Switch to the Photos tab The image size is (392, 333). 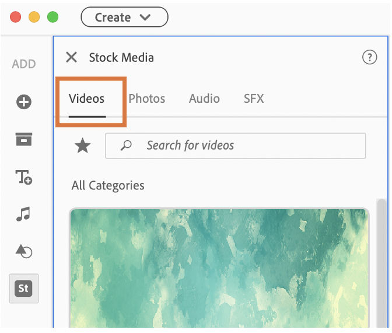click(147, 99)
